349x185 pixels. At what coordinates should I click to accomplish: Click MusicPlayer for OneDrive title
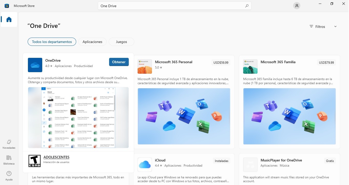click(281, 160)
